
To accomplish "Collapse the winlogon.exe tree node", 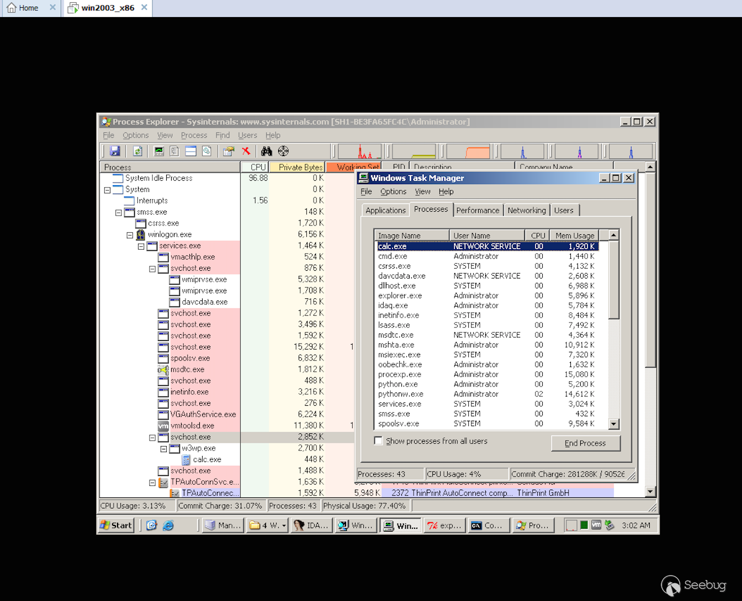I will 130,235.
